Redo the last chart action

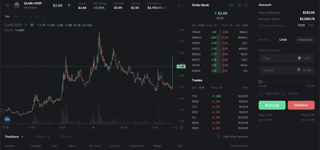tap(66, 17)
